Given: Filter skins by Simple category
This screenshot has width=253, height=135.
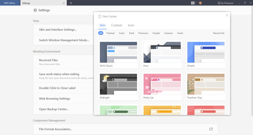Looking at the screenshot, I should (x=156, y=33).
